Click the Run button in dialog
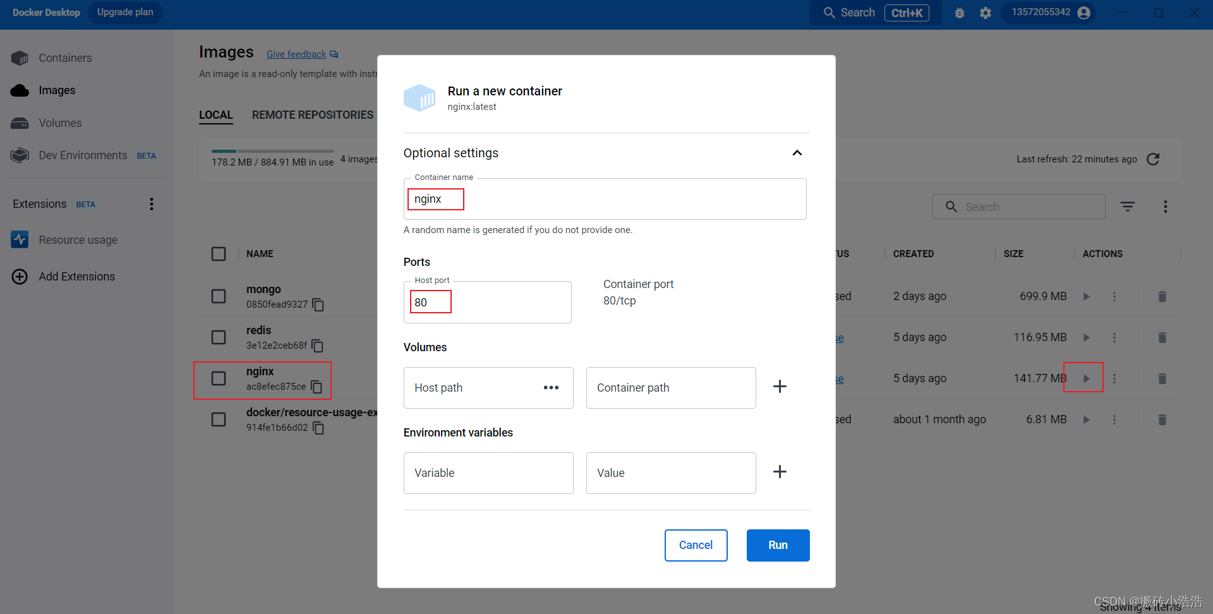 point(778,545)
